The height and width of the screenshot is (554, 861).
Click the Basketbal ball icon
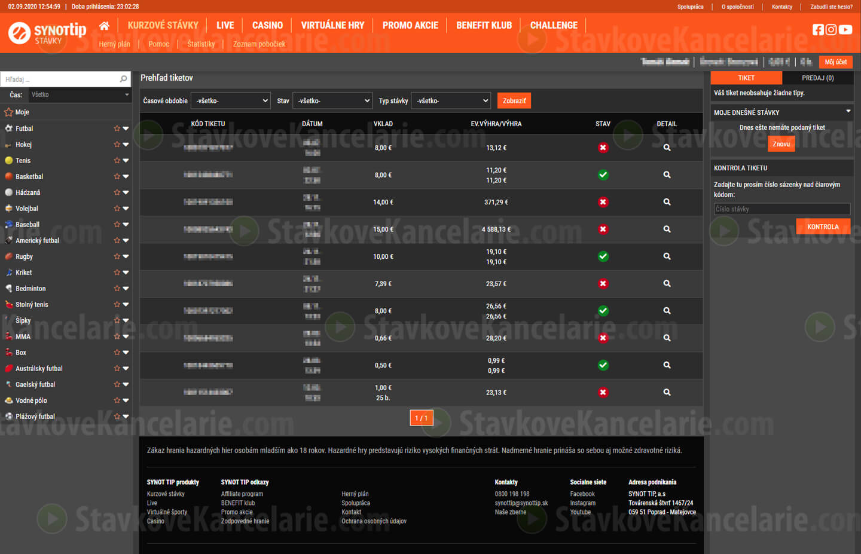pos(8,176)
